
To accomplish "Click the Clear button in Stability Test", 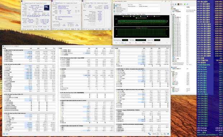I will (130, 43).
